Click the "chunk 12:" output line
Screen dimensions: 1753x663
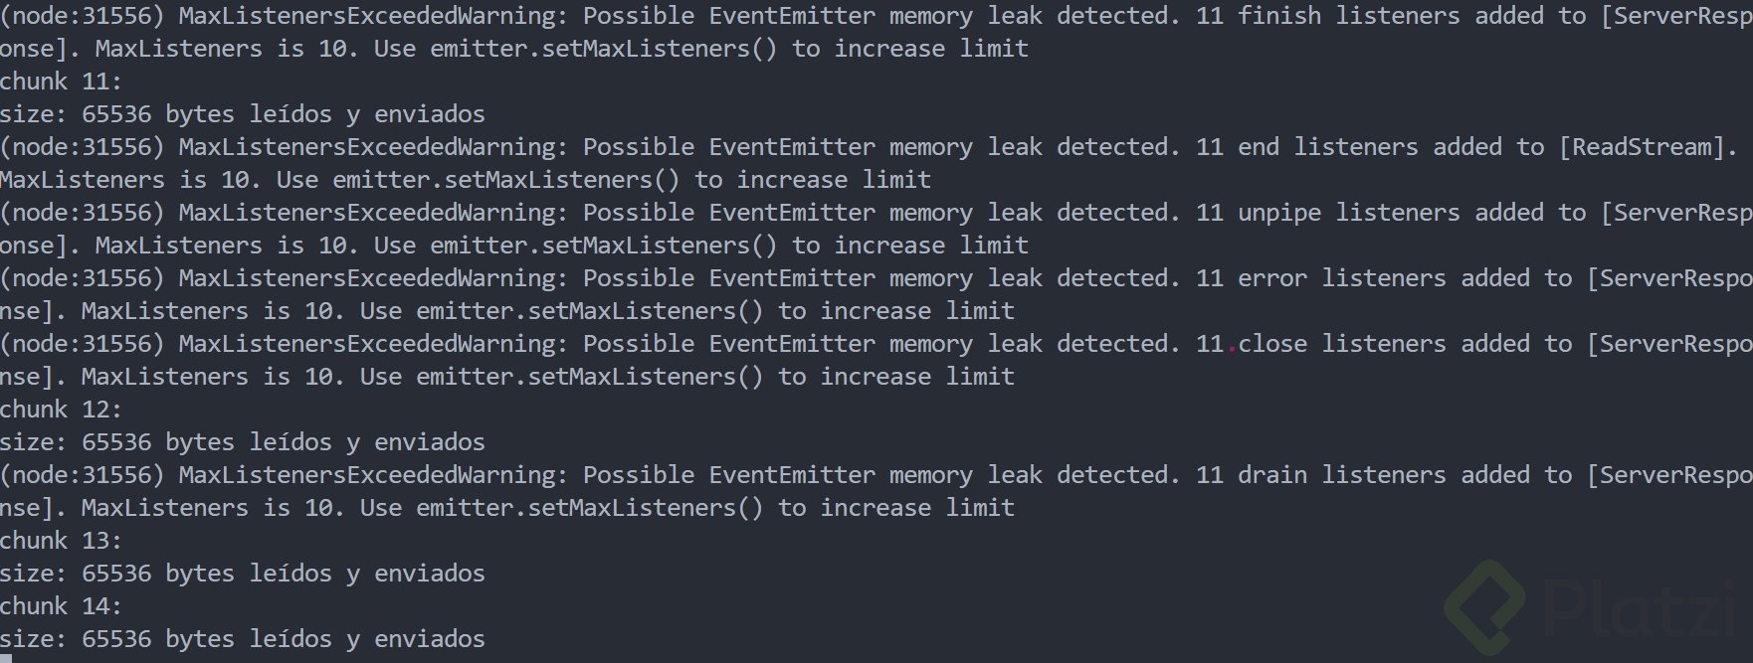[x=61, y=410]
